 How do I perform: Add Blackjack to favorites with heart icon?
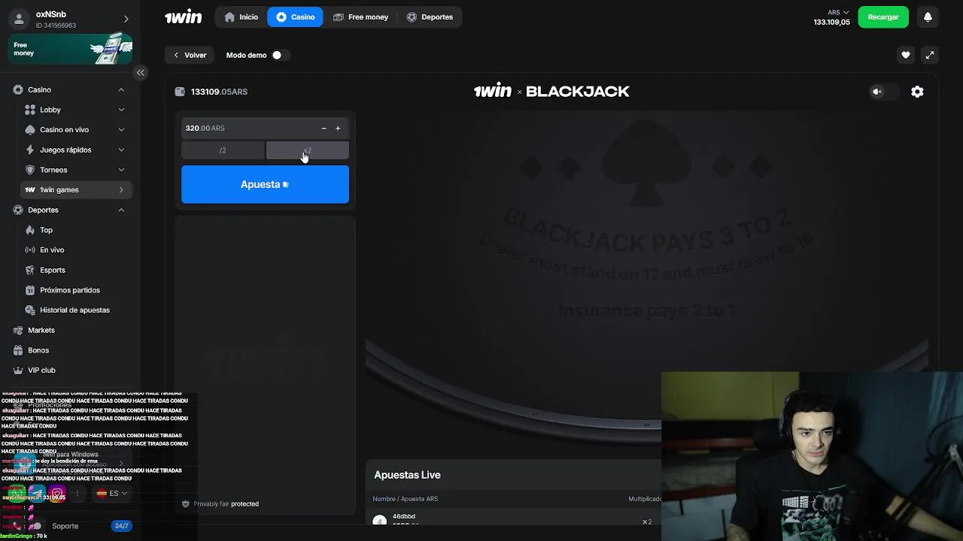click(906, 55)
